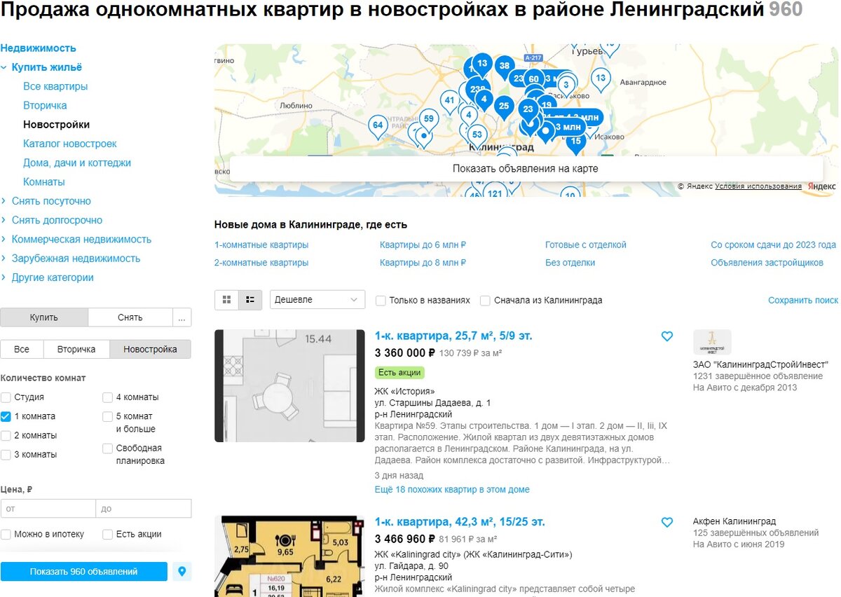
Task: Open КалининградСтройИнвест company logo
Action: (x=712, y=343)
